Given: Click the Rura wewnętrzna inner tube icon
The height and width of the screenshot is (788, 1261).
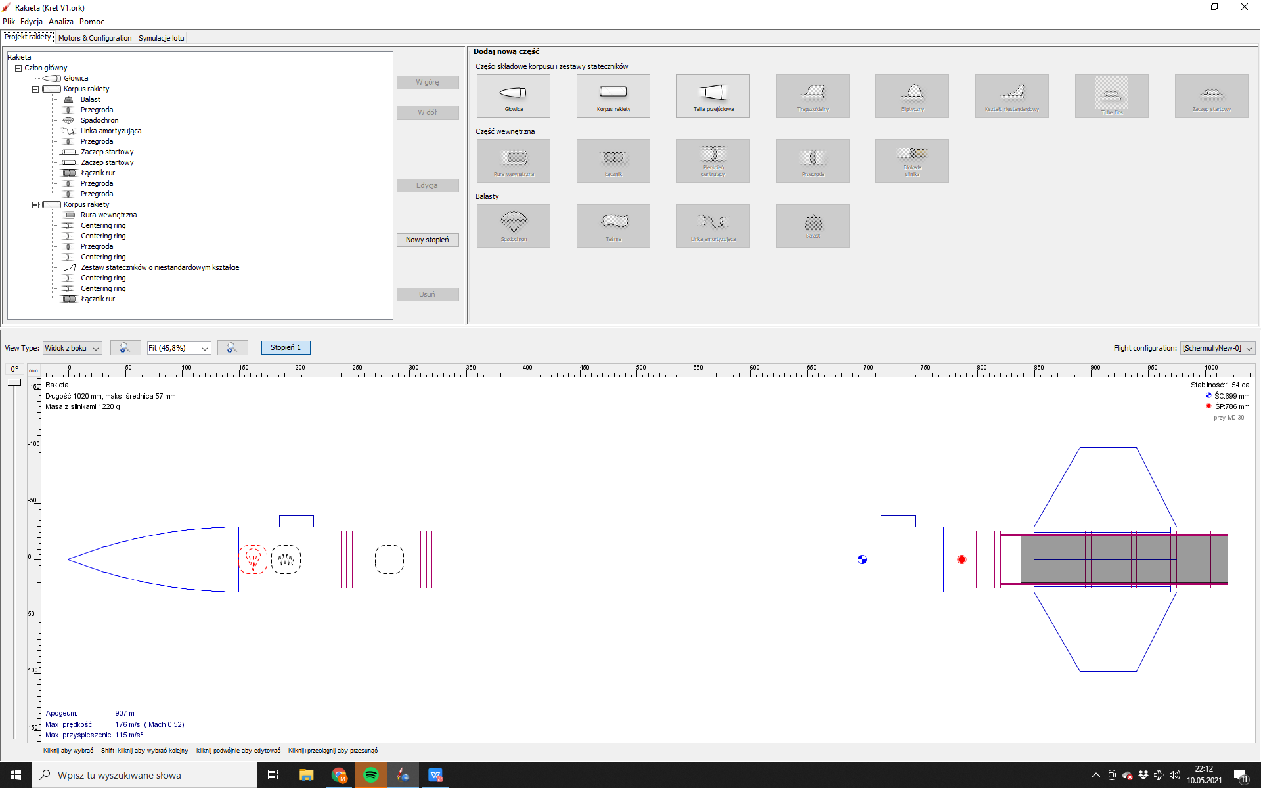Looking at the screenshot, I should pyautogui.click(x=514, y=161).
